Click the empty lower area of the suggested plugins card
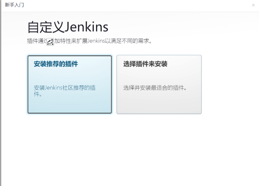This screenshot has height=186, width=259. click(70, 105)
